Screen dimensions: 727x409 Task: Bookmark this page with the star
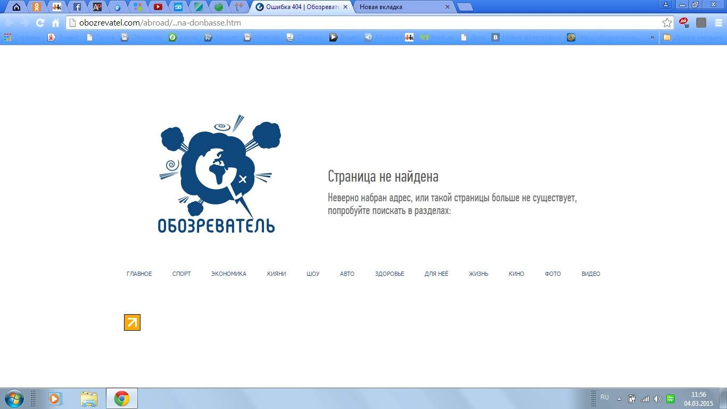coord(667,23)
